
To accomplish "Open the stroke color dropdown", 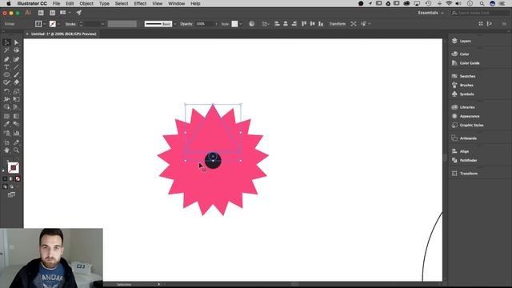I will coord(58,24).
